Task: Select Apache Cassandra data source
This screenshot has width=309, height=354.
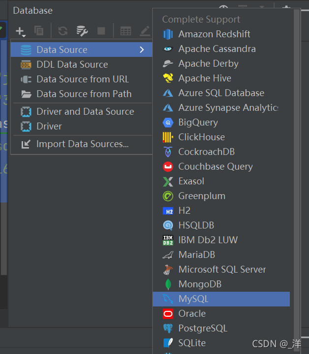Action: point(221,49)
